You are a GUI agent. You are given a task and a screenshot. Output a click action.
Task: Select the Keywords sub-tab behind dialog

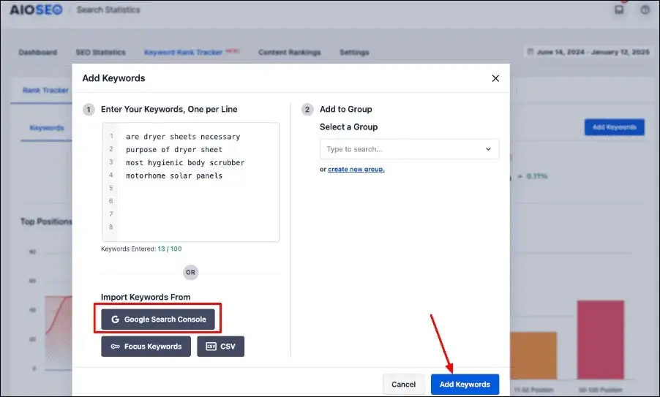click(47, 127)
